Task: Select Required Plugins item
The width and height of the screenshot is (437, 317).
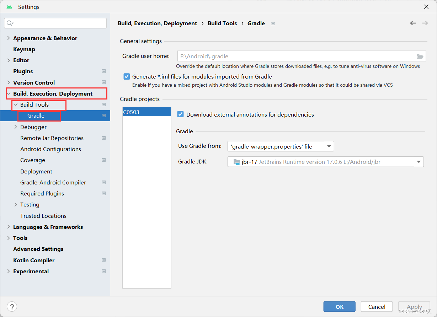Action: coord(42,193)
